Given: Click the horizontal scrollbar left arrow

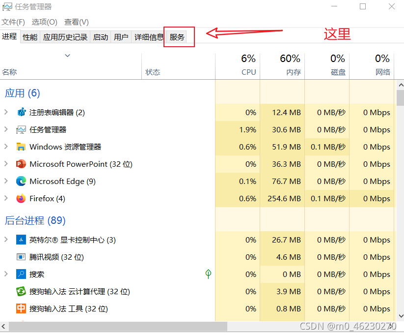Looking at the screenshot, I should 3,326.
